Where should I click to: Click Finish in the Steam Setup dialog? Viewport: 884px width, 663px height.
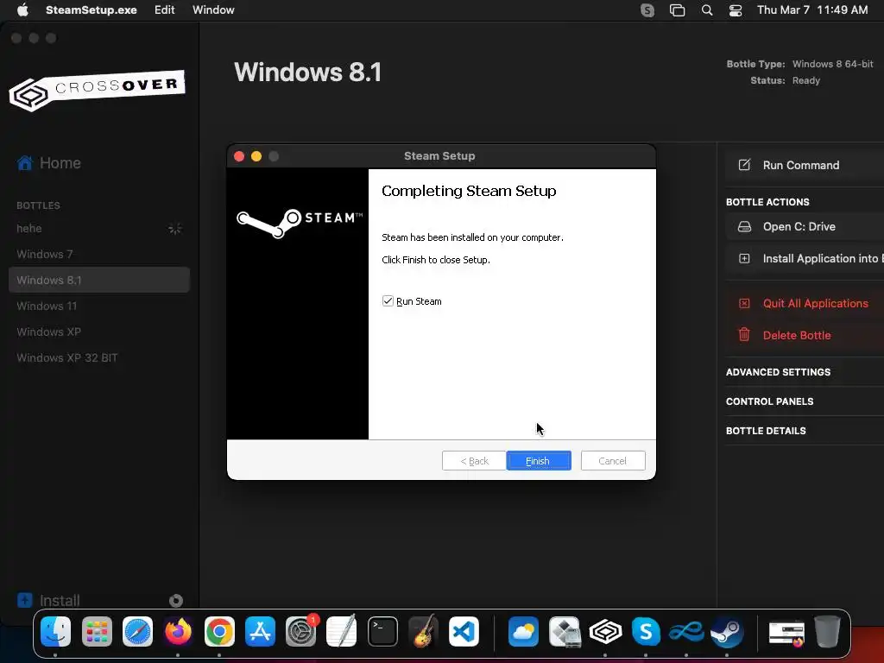tap(539, 461)
